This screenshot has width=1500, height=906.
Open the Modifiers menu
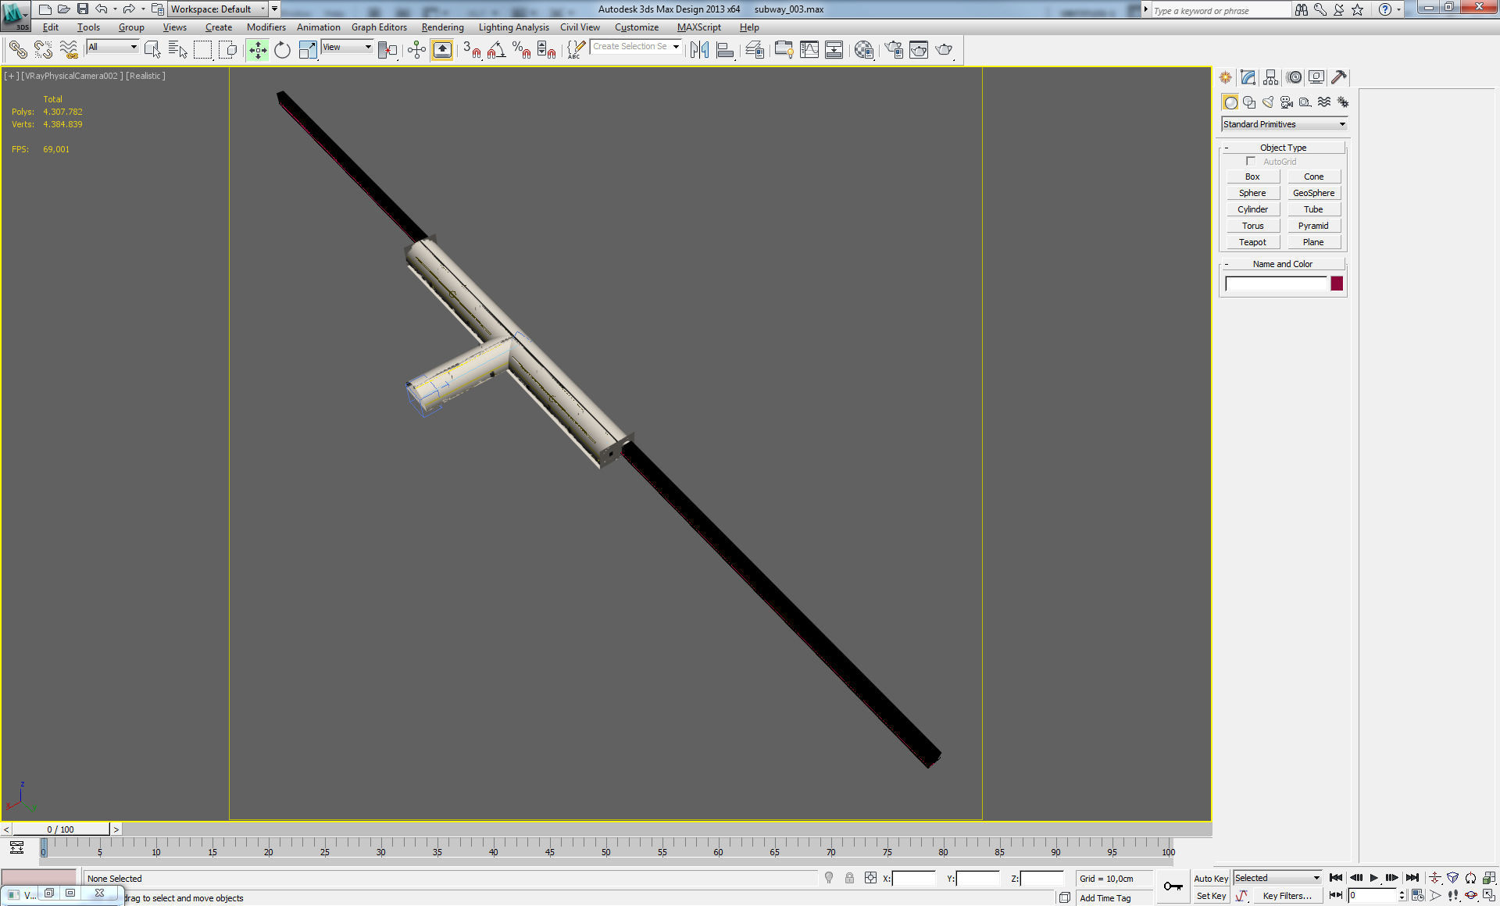266,27
